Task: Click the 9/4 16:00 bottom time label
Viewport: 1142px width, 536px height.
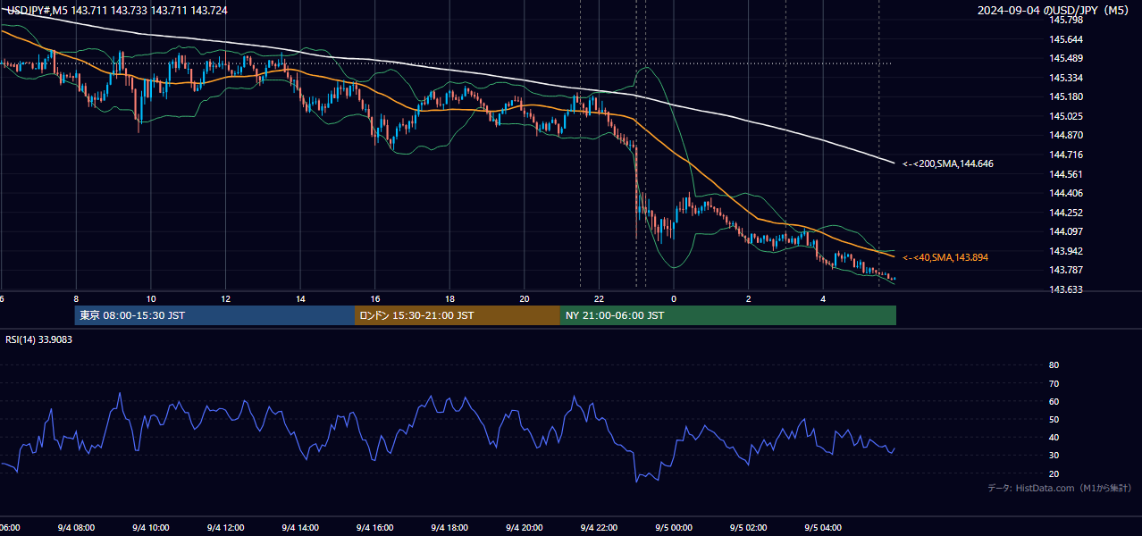Action: tap(375, 528)
